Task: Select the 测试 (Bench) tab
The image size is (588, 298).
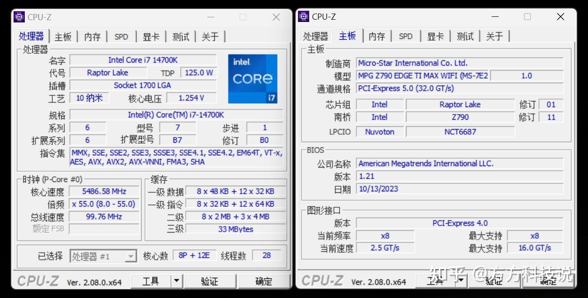Action: [180, 36]
